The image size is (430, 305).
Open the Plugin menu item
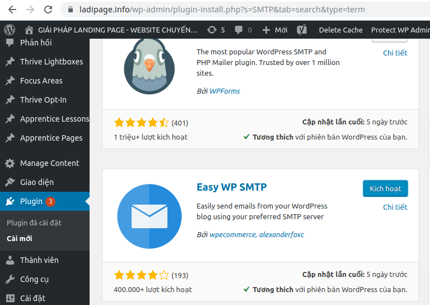pos(31,201)
